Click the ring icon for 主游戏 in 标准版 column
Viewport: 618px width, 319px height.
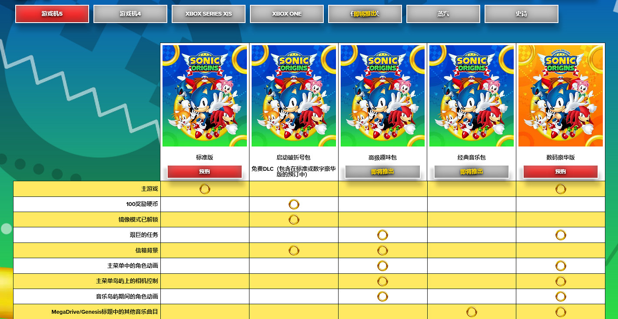205,189
